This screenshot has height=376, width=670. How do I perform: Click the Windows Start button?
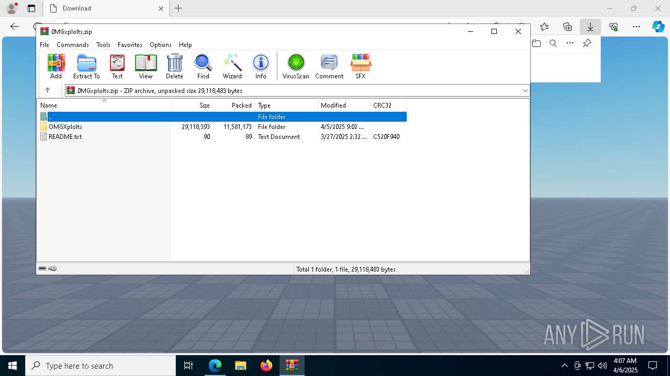click(13, 366)
